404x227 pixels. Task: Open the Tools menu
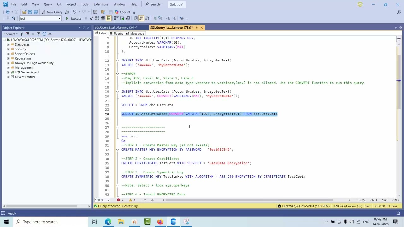point(85,4)
